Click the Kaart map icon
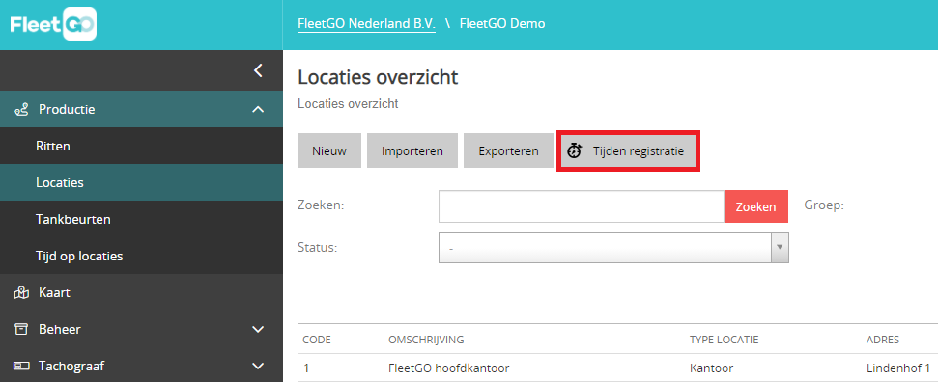The width and height of the screenshot is (938, 382). 21,293
